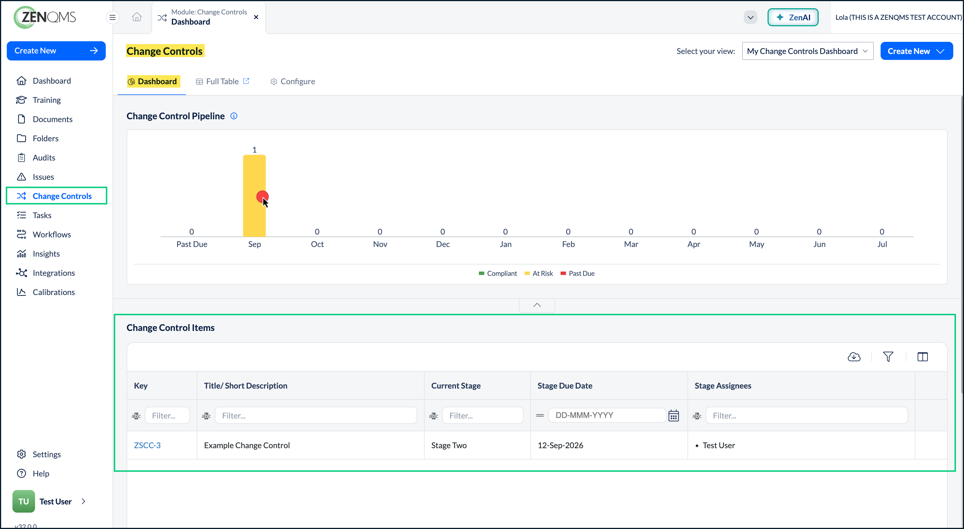Click the Insights chart icon

[x=21, y=254]
